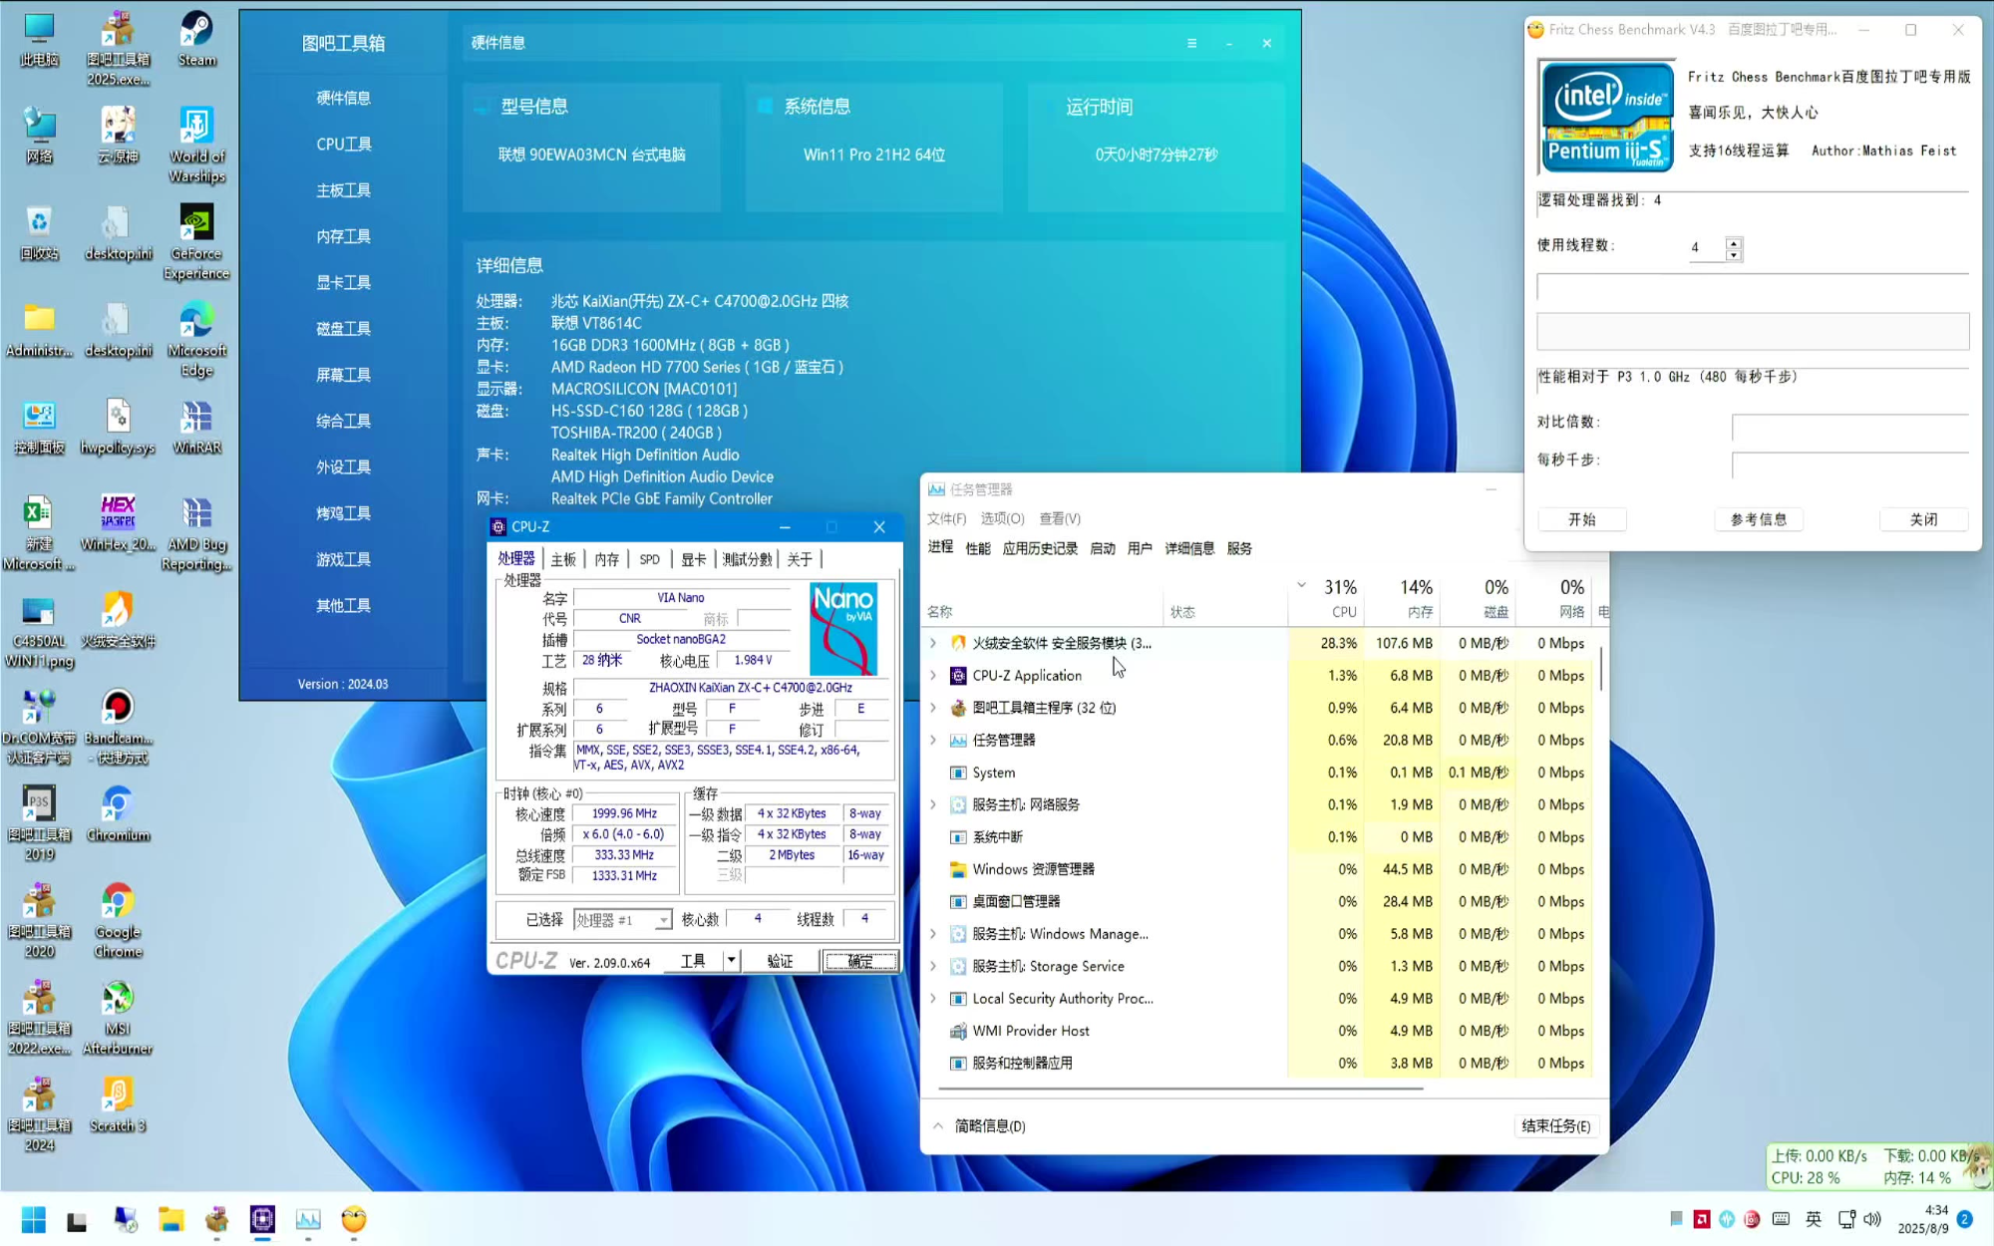Expand the CPU-Z Application process row
This screenshot has width=1994, height=1246.
[933, 676]
